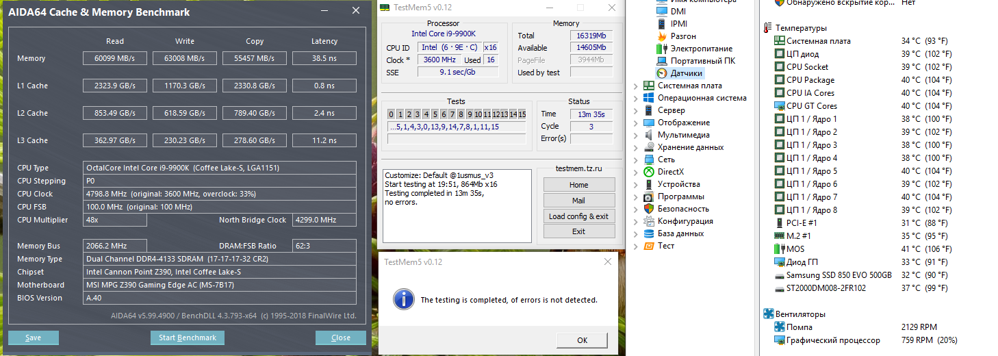
Task: Open the Разгон (overclock) flame icon
Action: (x=661, y=36)
